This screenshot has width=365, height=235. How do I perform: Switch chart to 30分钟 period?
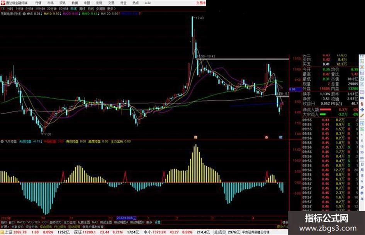[51, 8]
